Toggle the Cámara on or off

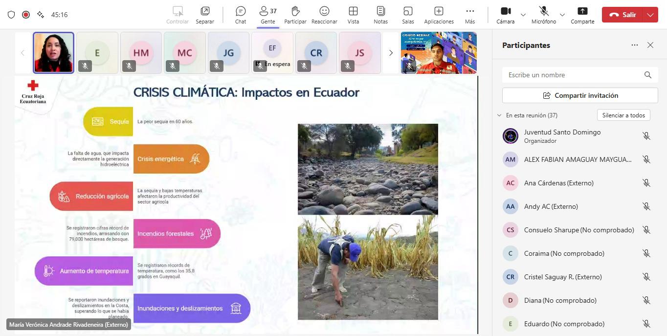[x=506, y=15]
